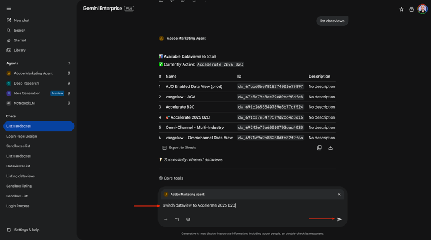Click ID dv_6971d9a9b88258dfb82f9f6a
Image resolution: width=431 pixels, height=240 pixels.
coord(271,138)
